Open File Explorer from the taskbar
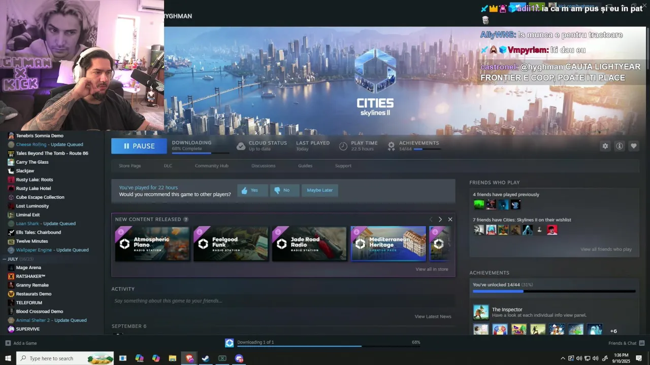The height and width of the screenshot is (365, 650). [x=173, y=358]
